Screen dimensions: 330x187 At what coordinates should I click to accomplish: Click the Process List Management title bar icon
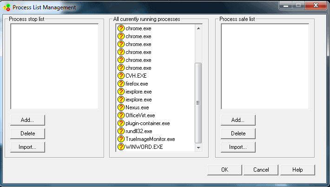tap(7, 7)
